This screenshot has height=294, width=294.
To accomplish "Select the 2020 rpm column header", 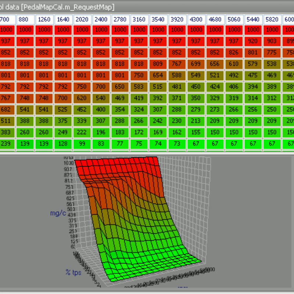I will (x=82, y=20).
